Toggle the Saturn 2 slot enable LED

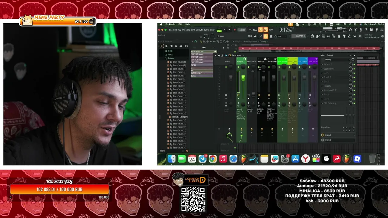coord(354,64)
